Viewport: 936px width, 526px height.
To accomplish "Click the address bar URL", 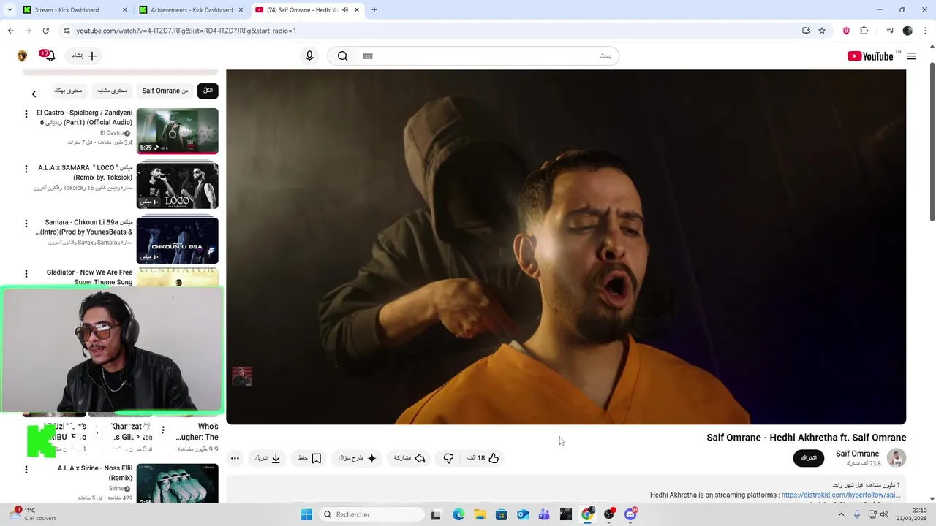I will [x=186, y=31].
